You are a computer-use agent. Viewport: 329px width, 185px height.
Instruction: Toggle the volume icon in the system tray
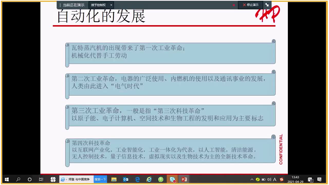coord(269,179)
